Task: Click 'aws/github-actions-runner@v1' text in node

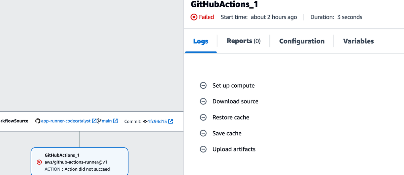Action: pyautogui.click(x=76, y=162)
